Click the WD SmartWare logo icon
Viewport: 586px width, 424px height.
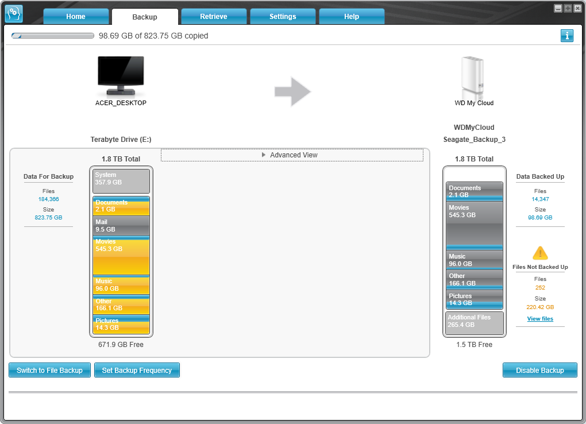(x=14, y=14)
